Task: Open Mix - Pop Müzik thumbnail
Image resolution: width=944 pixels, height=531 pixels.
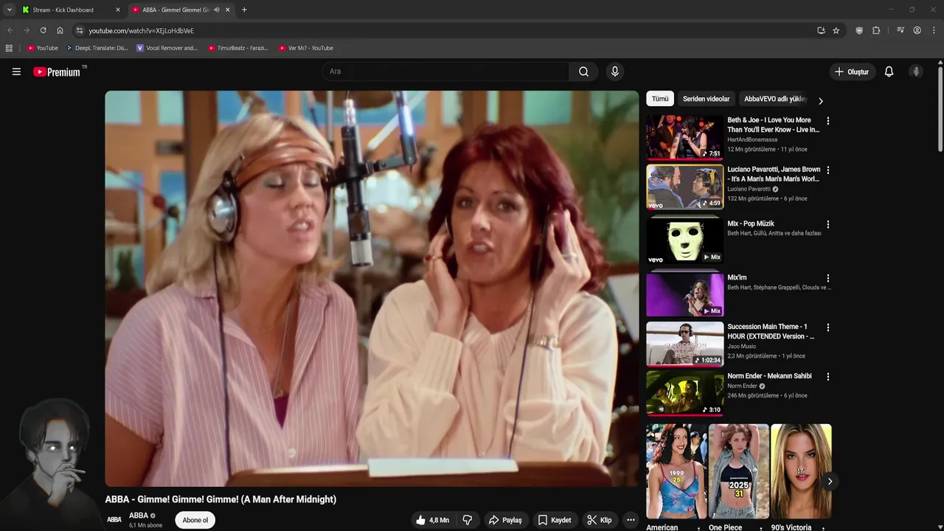Action: (x=685, y=240)
